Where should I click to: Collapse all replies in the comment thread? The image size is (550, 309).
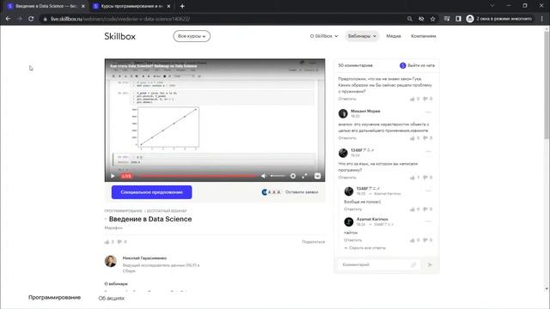(x=364, y=248)
